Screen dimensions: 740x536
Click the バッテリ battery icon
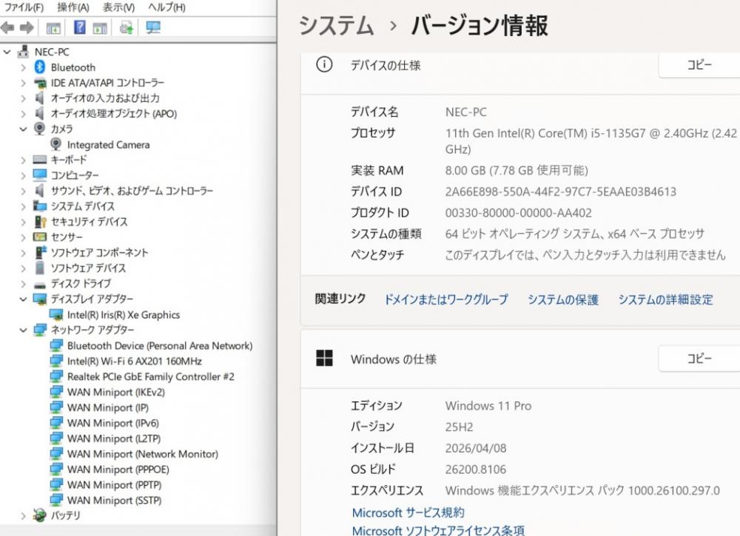40,515
